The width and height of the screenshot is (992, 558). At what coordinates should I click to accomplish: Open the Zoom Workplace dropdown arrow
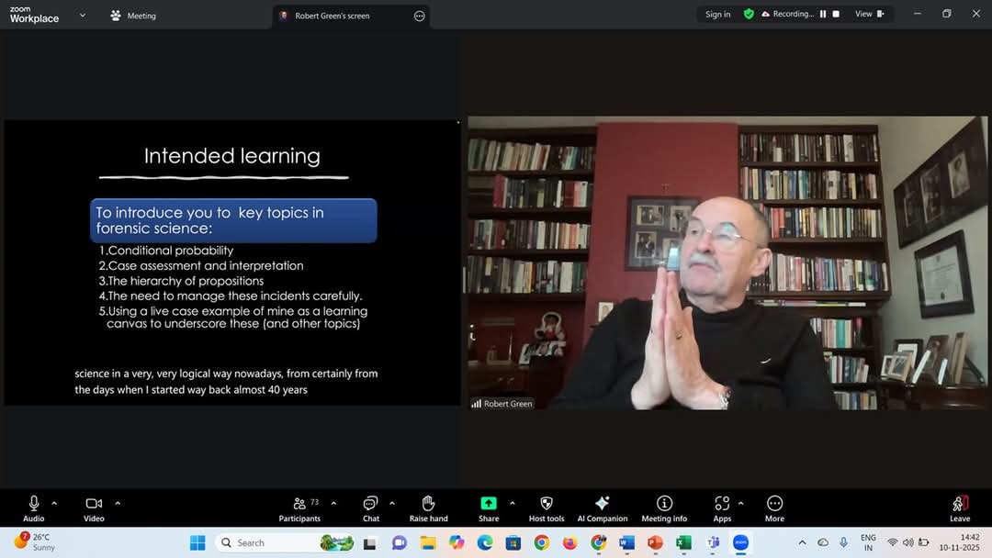(83, 15)
